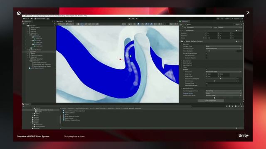Screen dimensions: 266x149
Task: Expand the Appearance section
Action: coord(182,65)
